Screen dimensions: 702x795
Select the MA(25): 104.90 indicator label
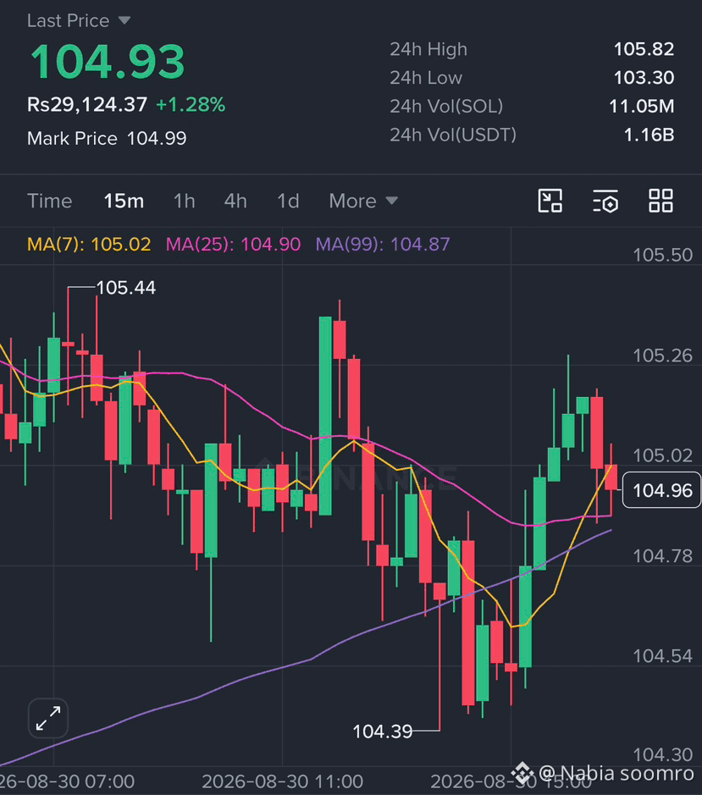[234, 245]
